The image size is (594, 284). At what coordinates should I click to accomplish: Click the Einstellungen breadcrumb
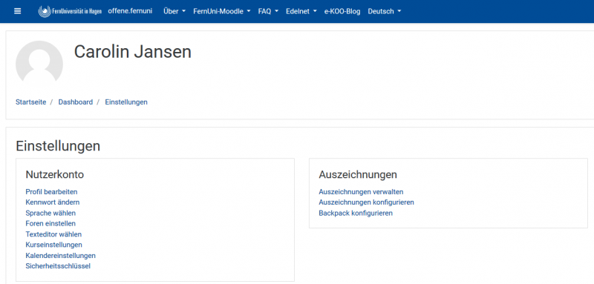click(126, 102)
